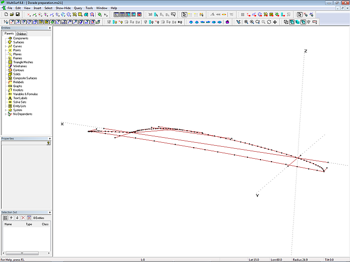Image resolution: width=350 pixels, height=262 pixels.
Task: Expand the No Dependents tree node
Action: (5, 114)
